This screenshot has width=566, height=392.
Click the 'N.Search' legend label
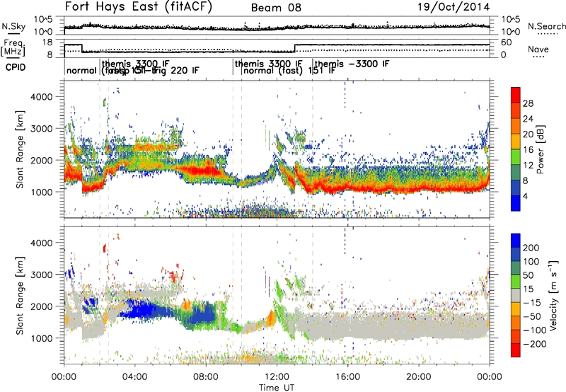click(x=546, y=26)
